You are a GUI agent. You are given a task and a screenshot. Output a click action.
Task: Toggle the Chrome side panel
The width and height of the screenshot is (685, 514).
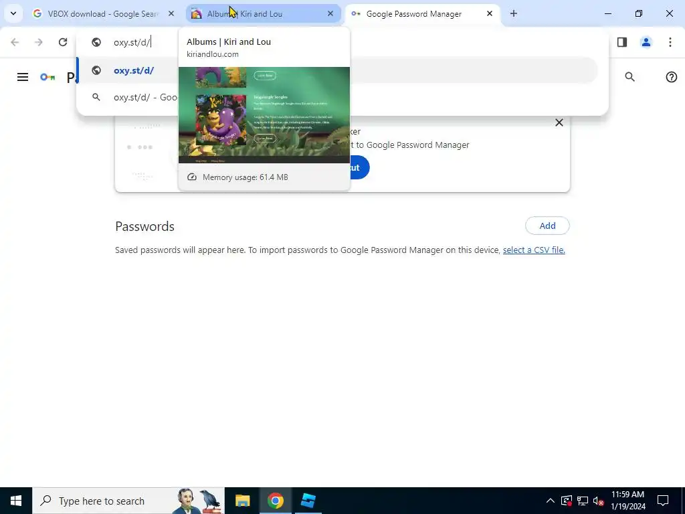(x=622, y=42)
